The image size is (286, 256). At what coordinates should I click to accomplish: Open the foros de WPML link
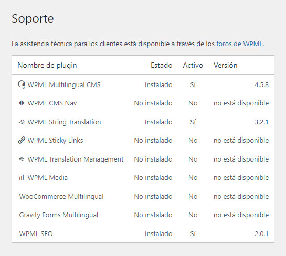point(239,44)
